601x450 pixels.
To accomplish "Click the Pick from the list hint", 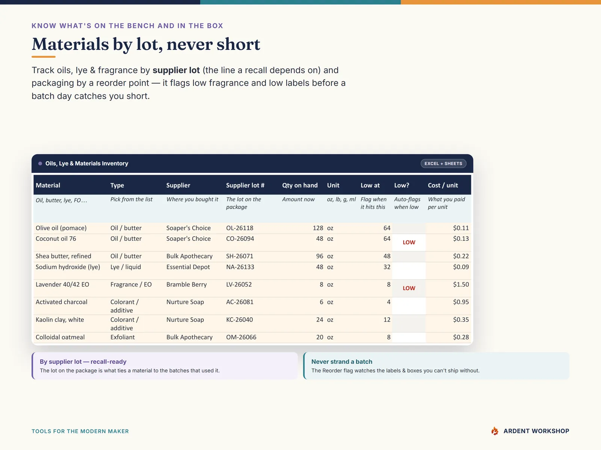I will tap(131, 199).
